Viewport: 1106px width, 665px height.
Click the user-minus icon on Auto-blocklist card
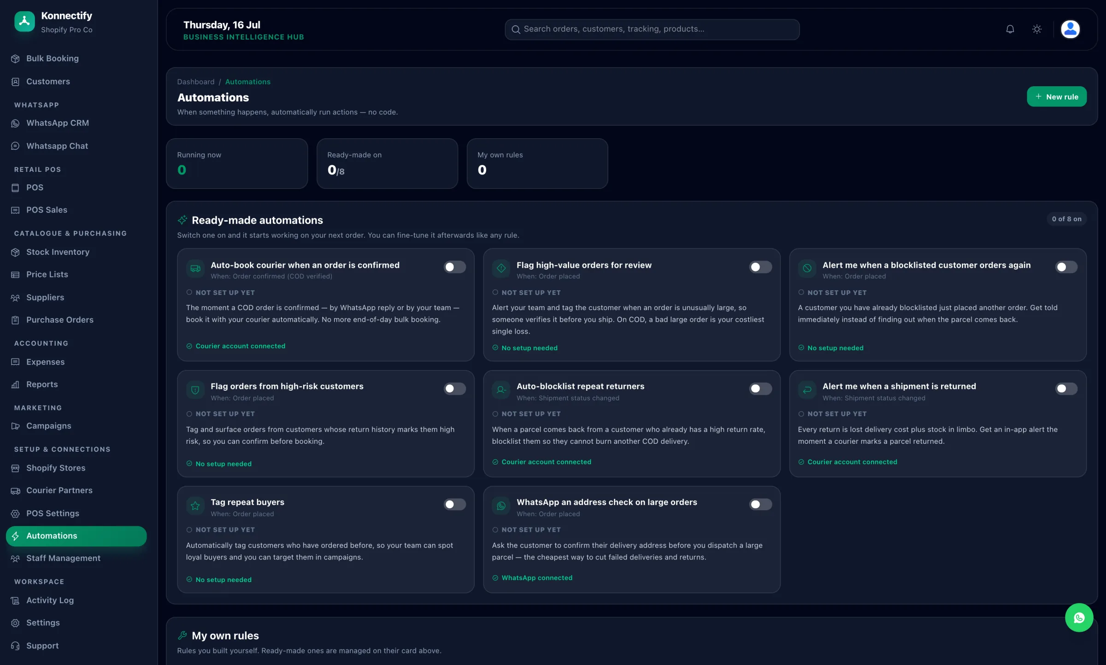click(501, 390)
